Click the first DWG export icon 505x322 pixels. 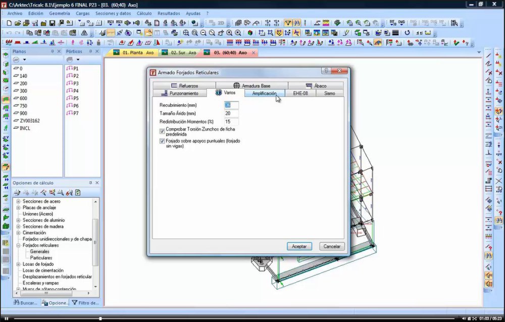[x=401, y=23]
